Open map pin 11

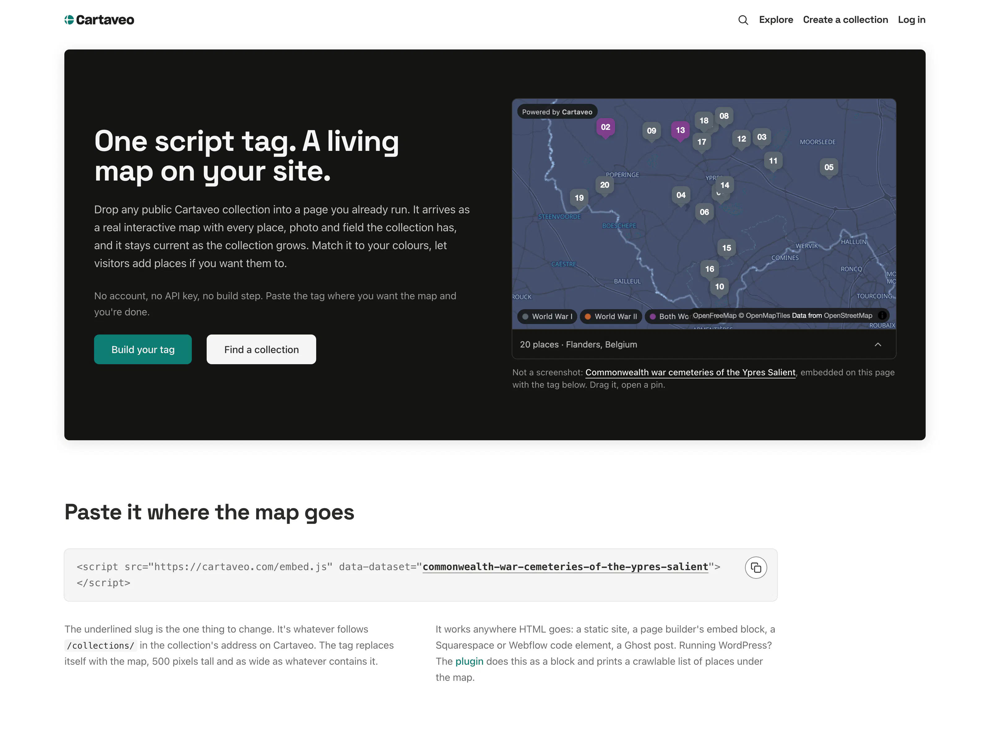click(773, 161)
